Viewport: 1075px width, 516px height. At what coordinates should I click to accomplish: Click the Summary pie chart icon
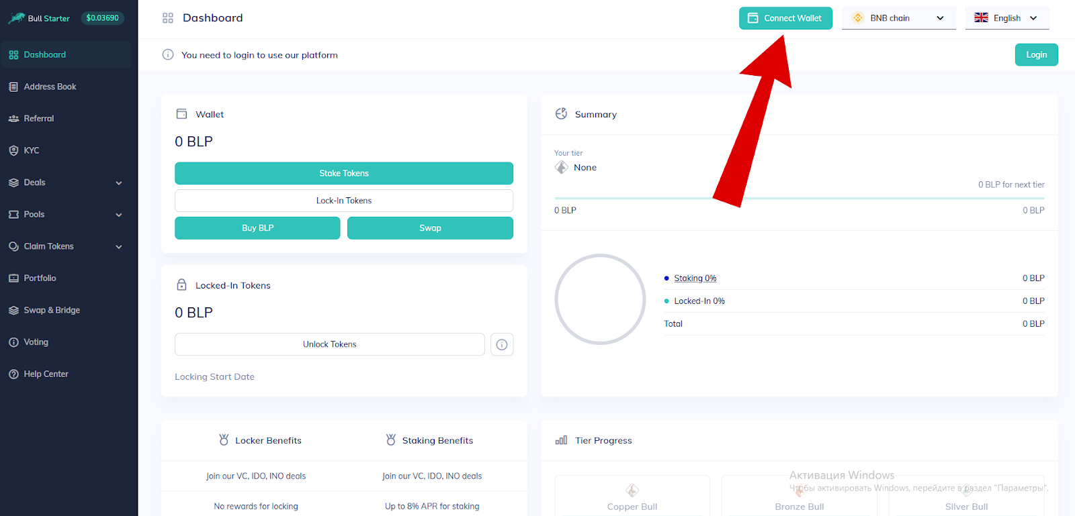pyautogui.click(x=561, y=113)
